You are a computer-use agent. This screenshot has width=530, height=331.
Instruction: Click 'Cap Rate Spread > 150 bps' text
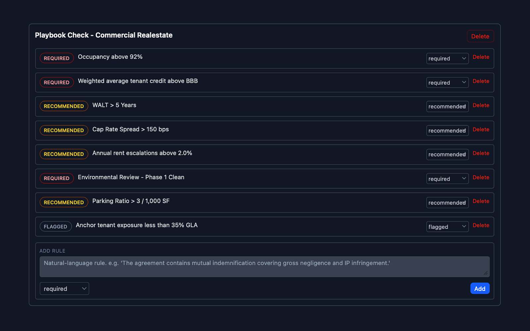(x=131, y=129)
